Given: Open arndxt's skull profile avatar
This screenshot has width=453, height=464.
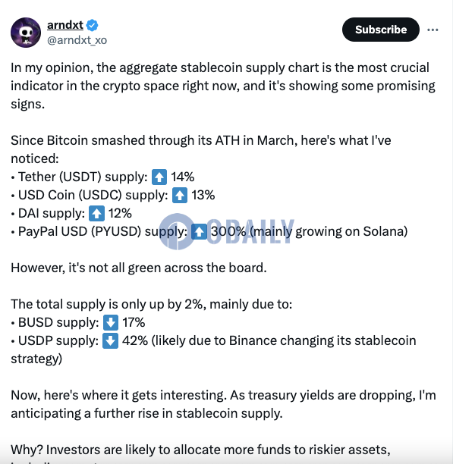Looking at the screenshot, I should coord(26,33).
